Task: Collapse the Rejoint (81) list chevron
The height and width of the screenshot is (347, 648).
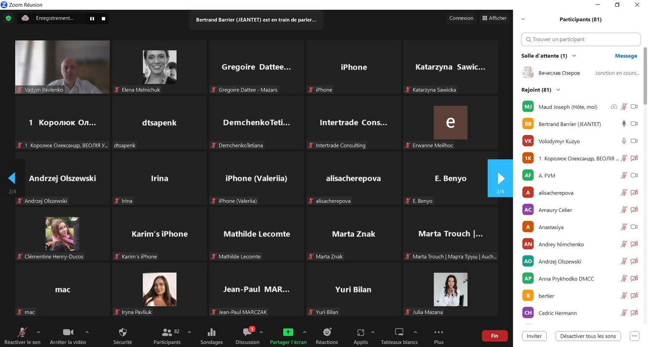Action: (558, 90)
